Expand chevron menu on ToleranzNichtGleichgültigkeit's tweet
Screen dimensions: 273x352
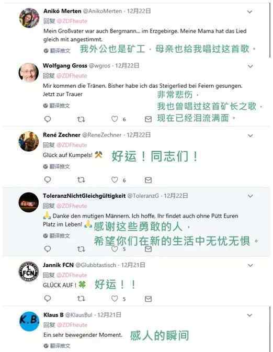(250, 196)
